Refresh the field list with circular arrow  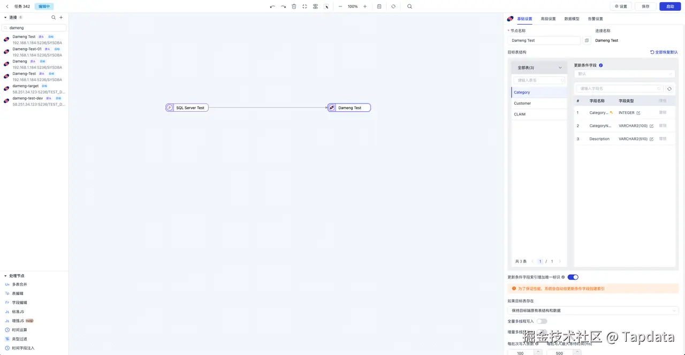(x=669, y=89)
